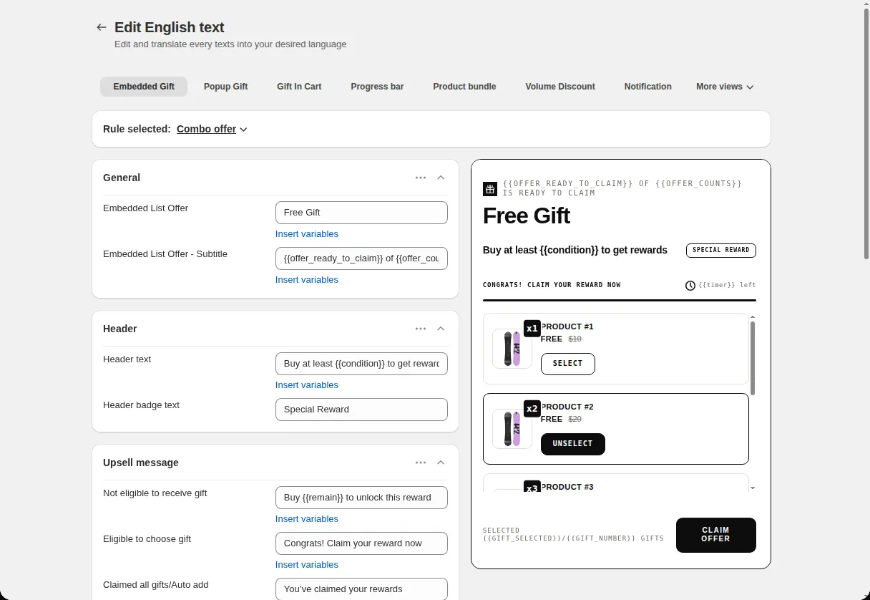Focus the Embedded List Offer field

pos(361,213)
